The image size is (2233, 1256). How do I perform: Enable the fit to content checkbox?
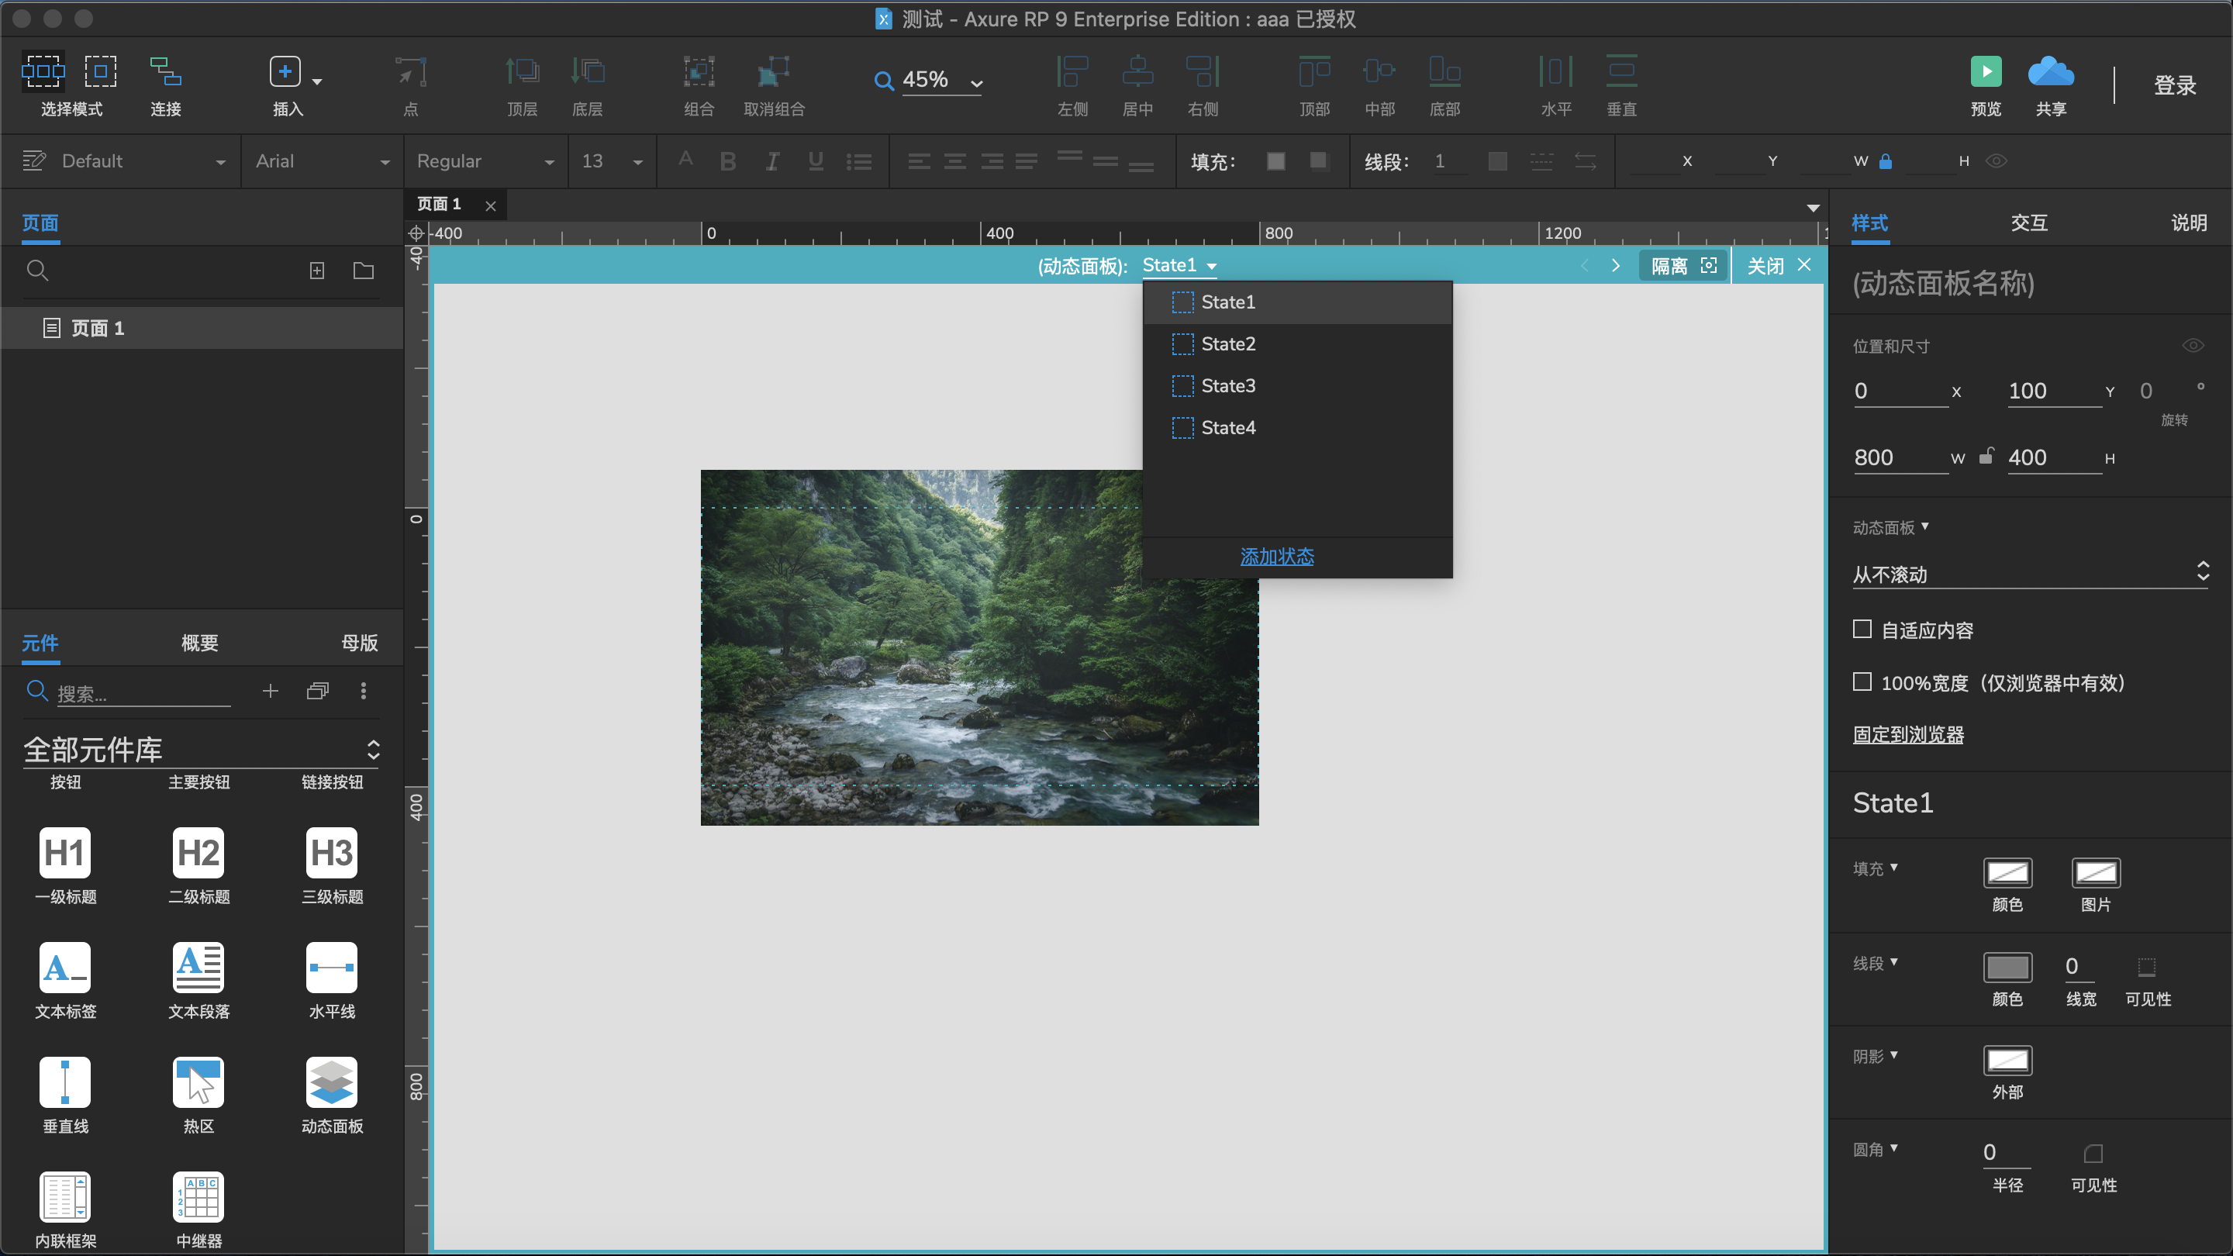[x=1862, y=630]
